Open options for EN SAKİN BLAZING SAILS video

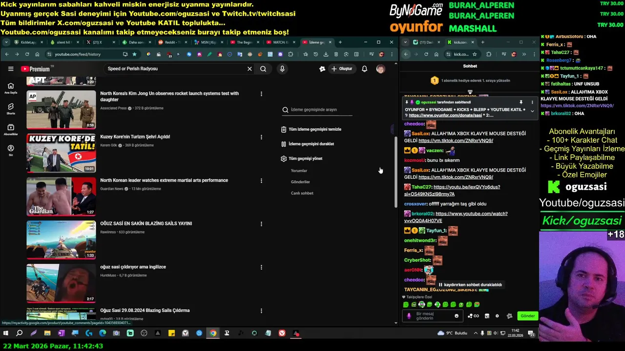coord(261,224)
